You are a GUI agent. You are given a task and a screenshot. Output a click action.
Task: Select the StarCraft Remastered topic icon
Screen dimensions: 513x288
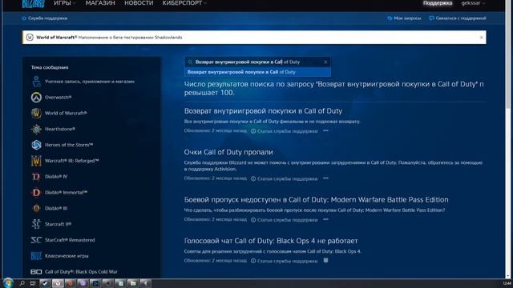coord(36,240)
